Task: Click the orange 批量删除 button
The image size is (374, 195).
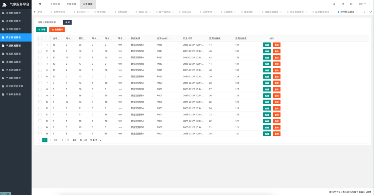Action: pos(57,29)
